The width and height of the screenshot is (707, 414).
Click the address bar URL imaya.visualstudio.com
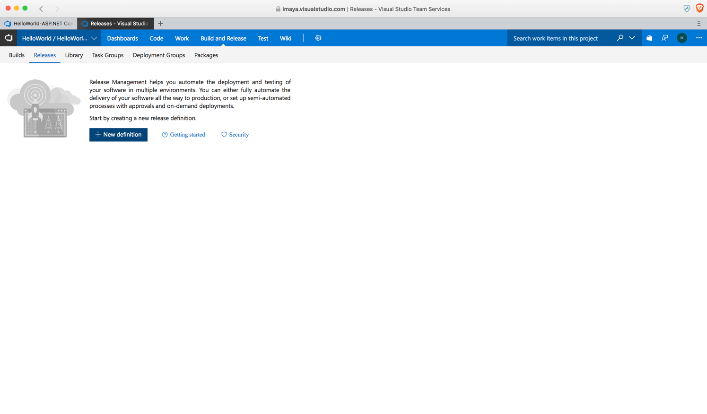pyautogui.click(x=314, y=9)
